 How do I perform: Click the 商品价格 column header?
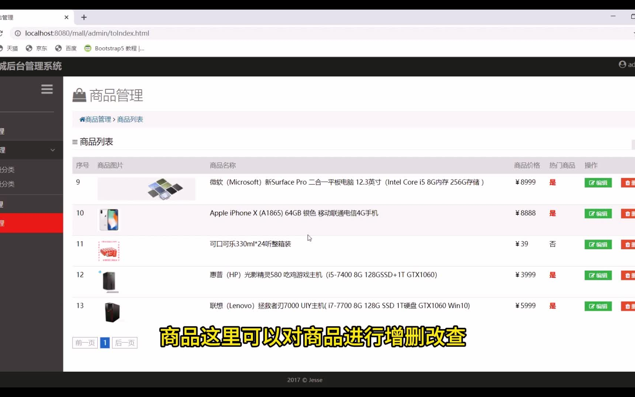pyautogui.click(x=527, y=165)
